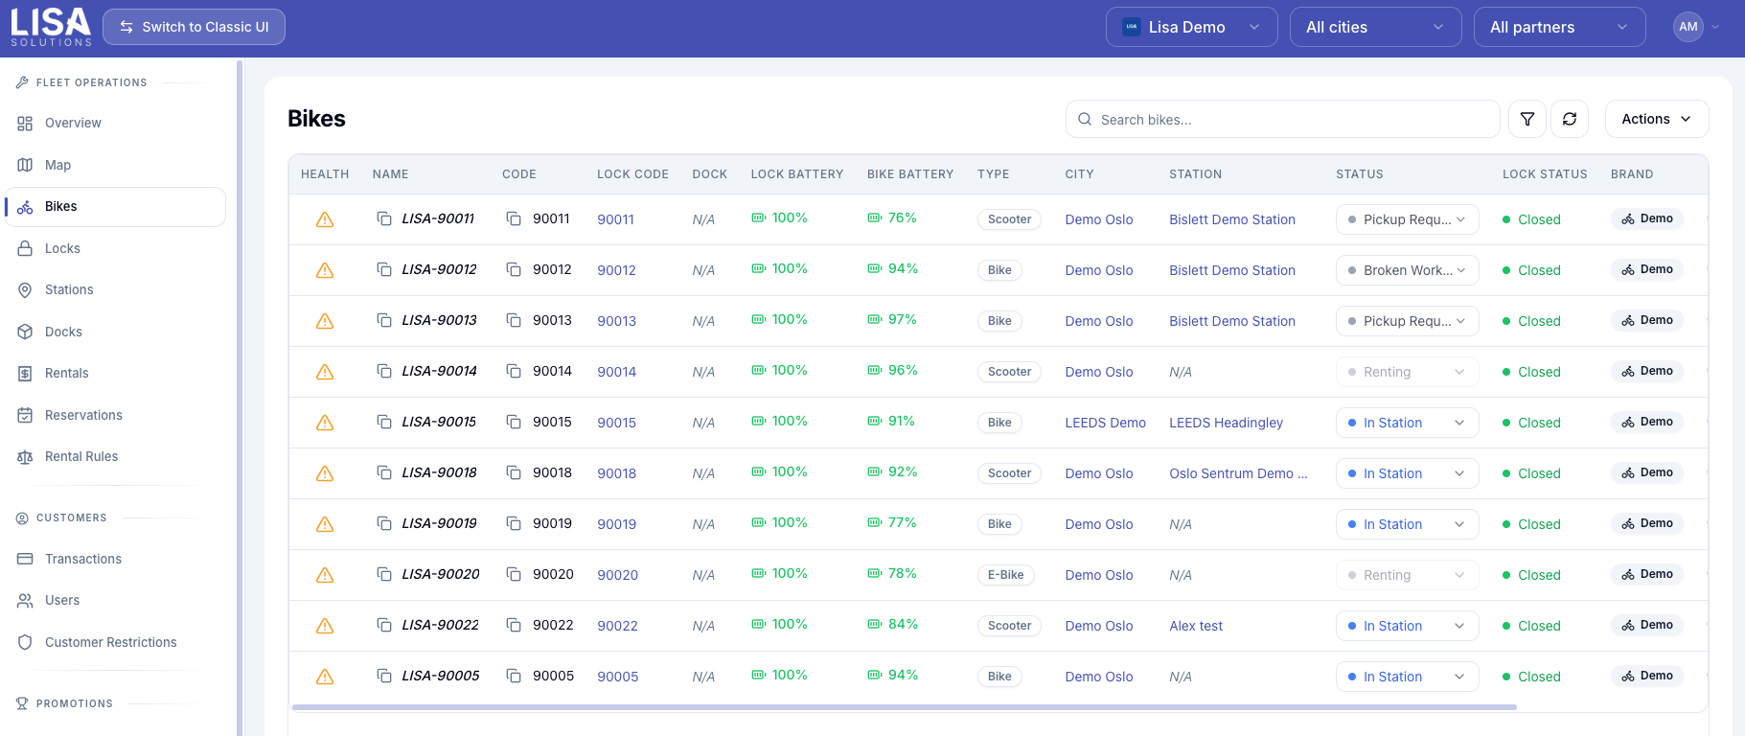Click the Switch to Classic UI button
This screenshot has width=1745, height=736.
[x=194, y=27]
